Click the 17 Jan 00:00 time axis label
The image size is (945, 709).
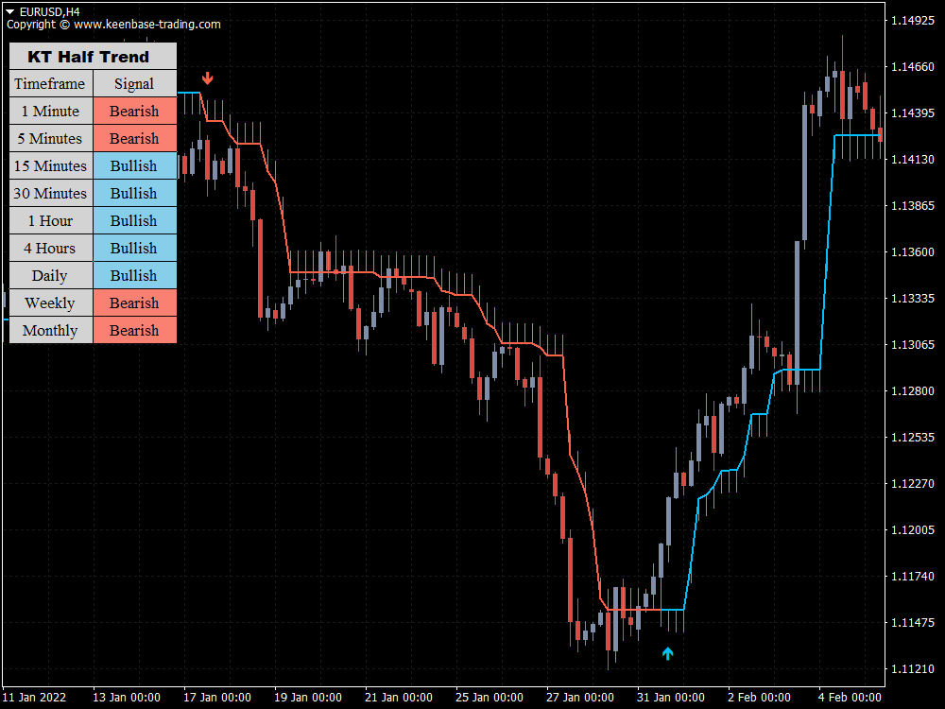click(217, 697)
